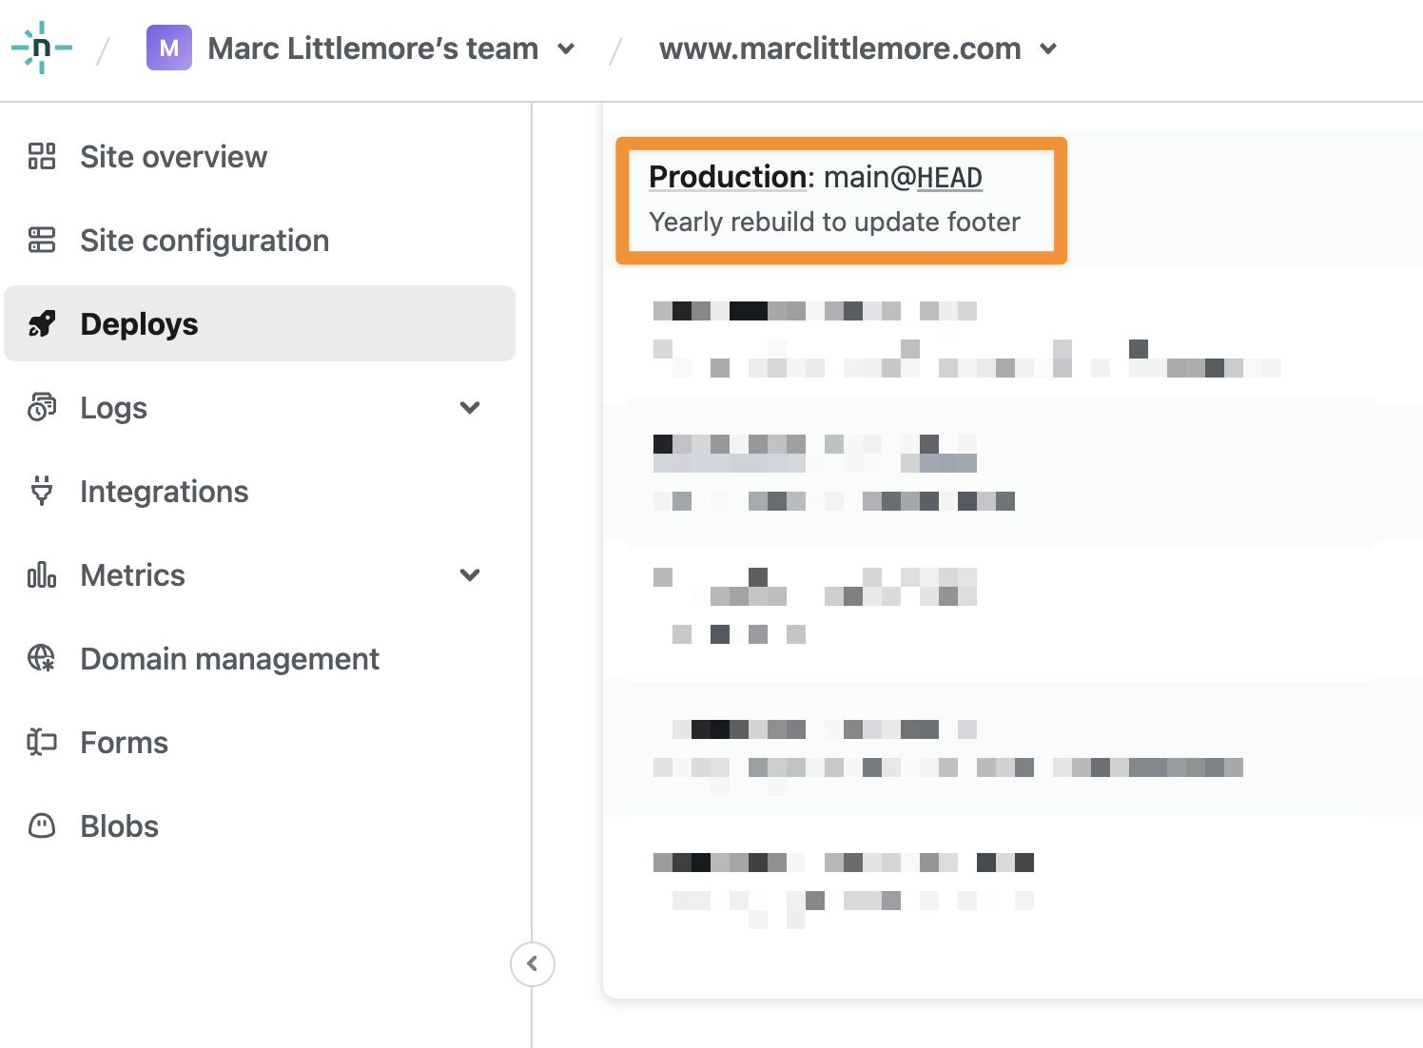1423x1048 pixels.
Task: Click the Netlify logo
Action: coord(42,49)
